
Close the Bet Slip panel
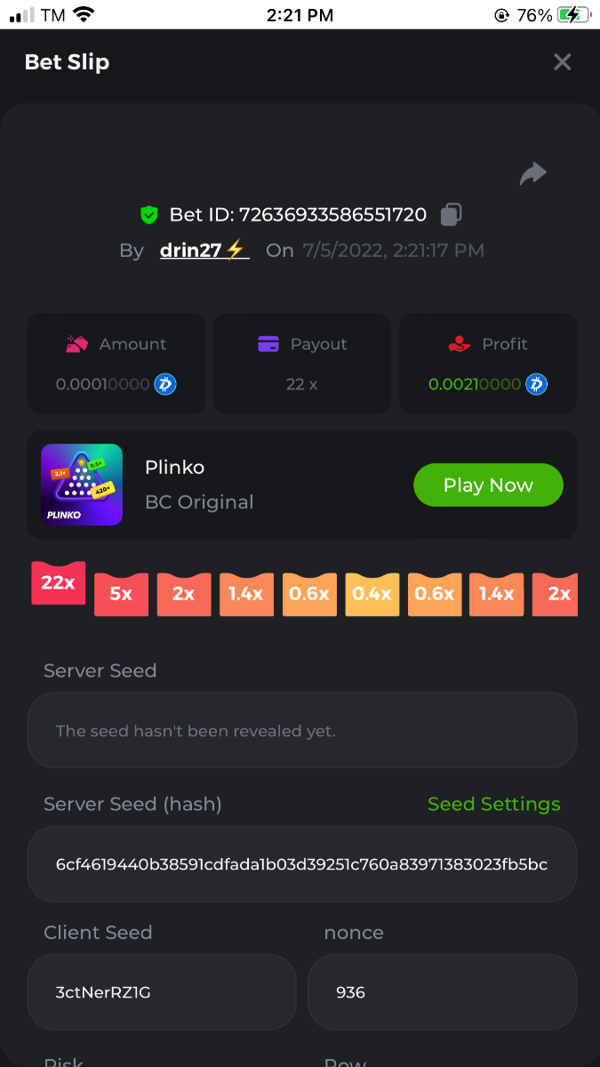563,62
